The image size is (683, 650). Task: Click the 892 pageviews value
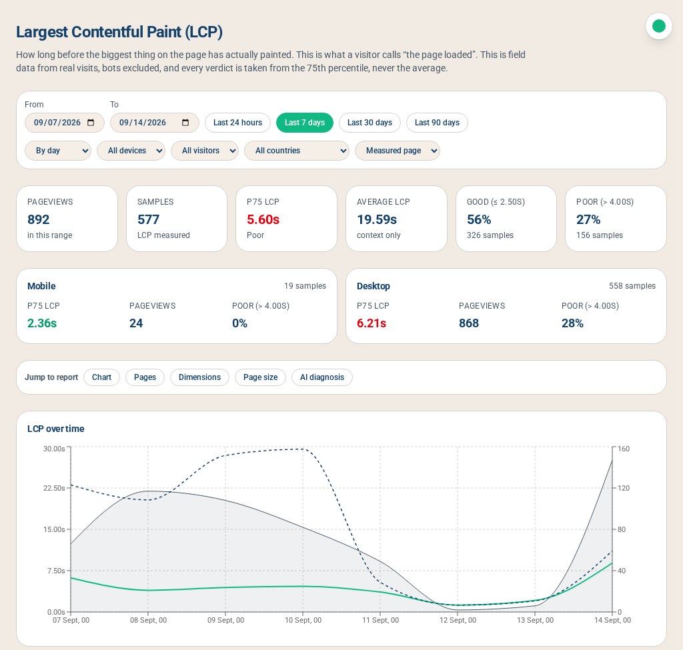38,220
